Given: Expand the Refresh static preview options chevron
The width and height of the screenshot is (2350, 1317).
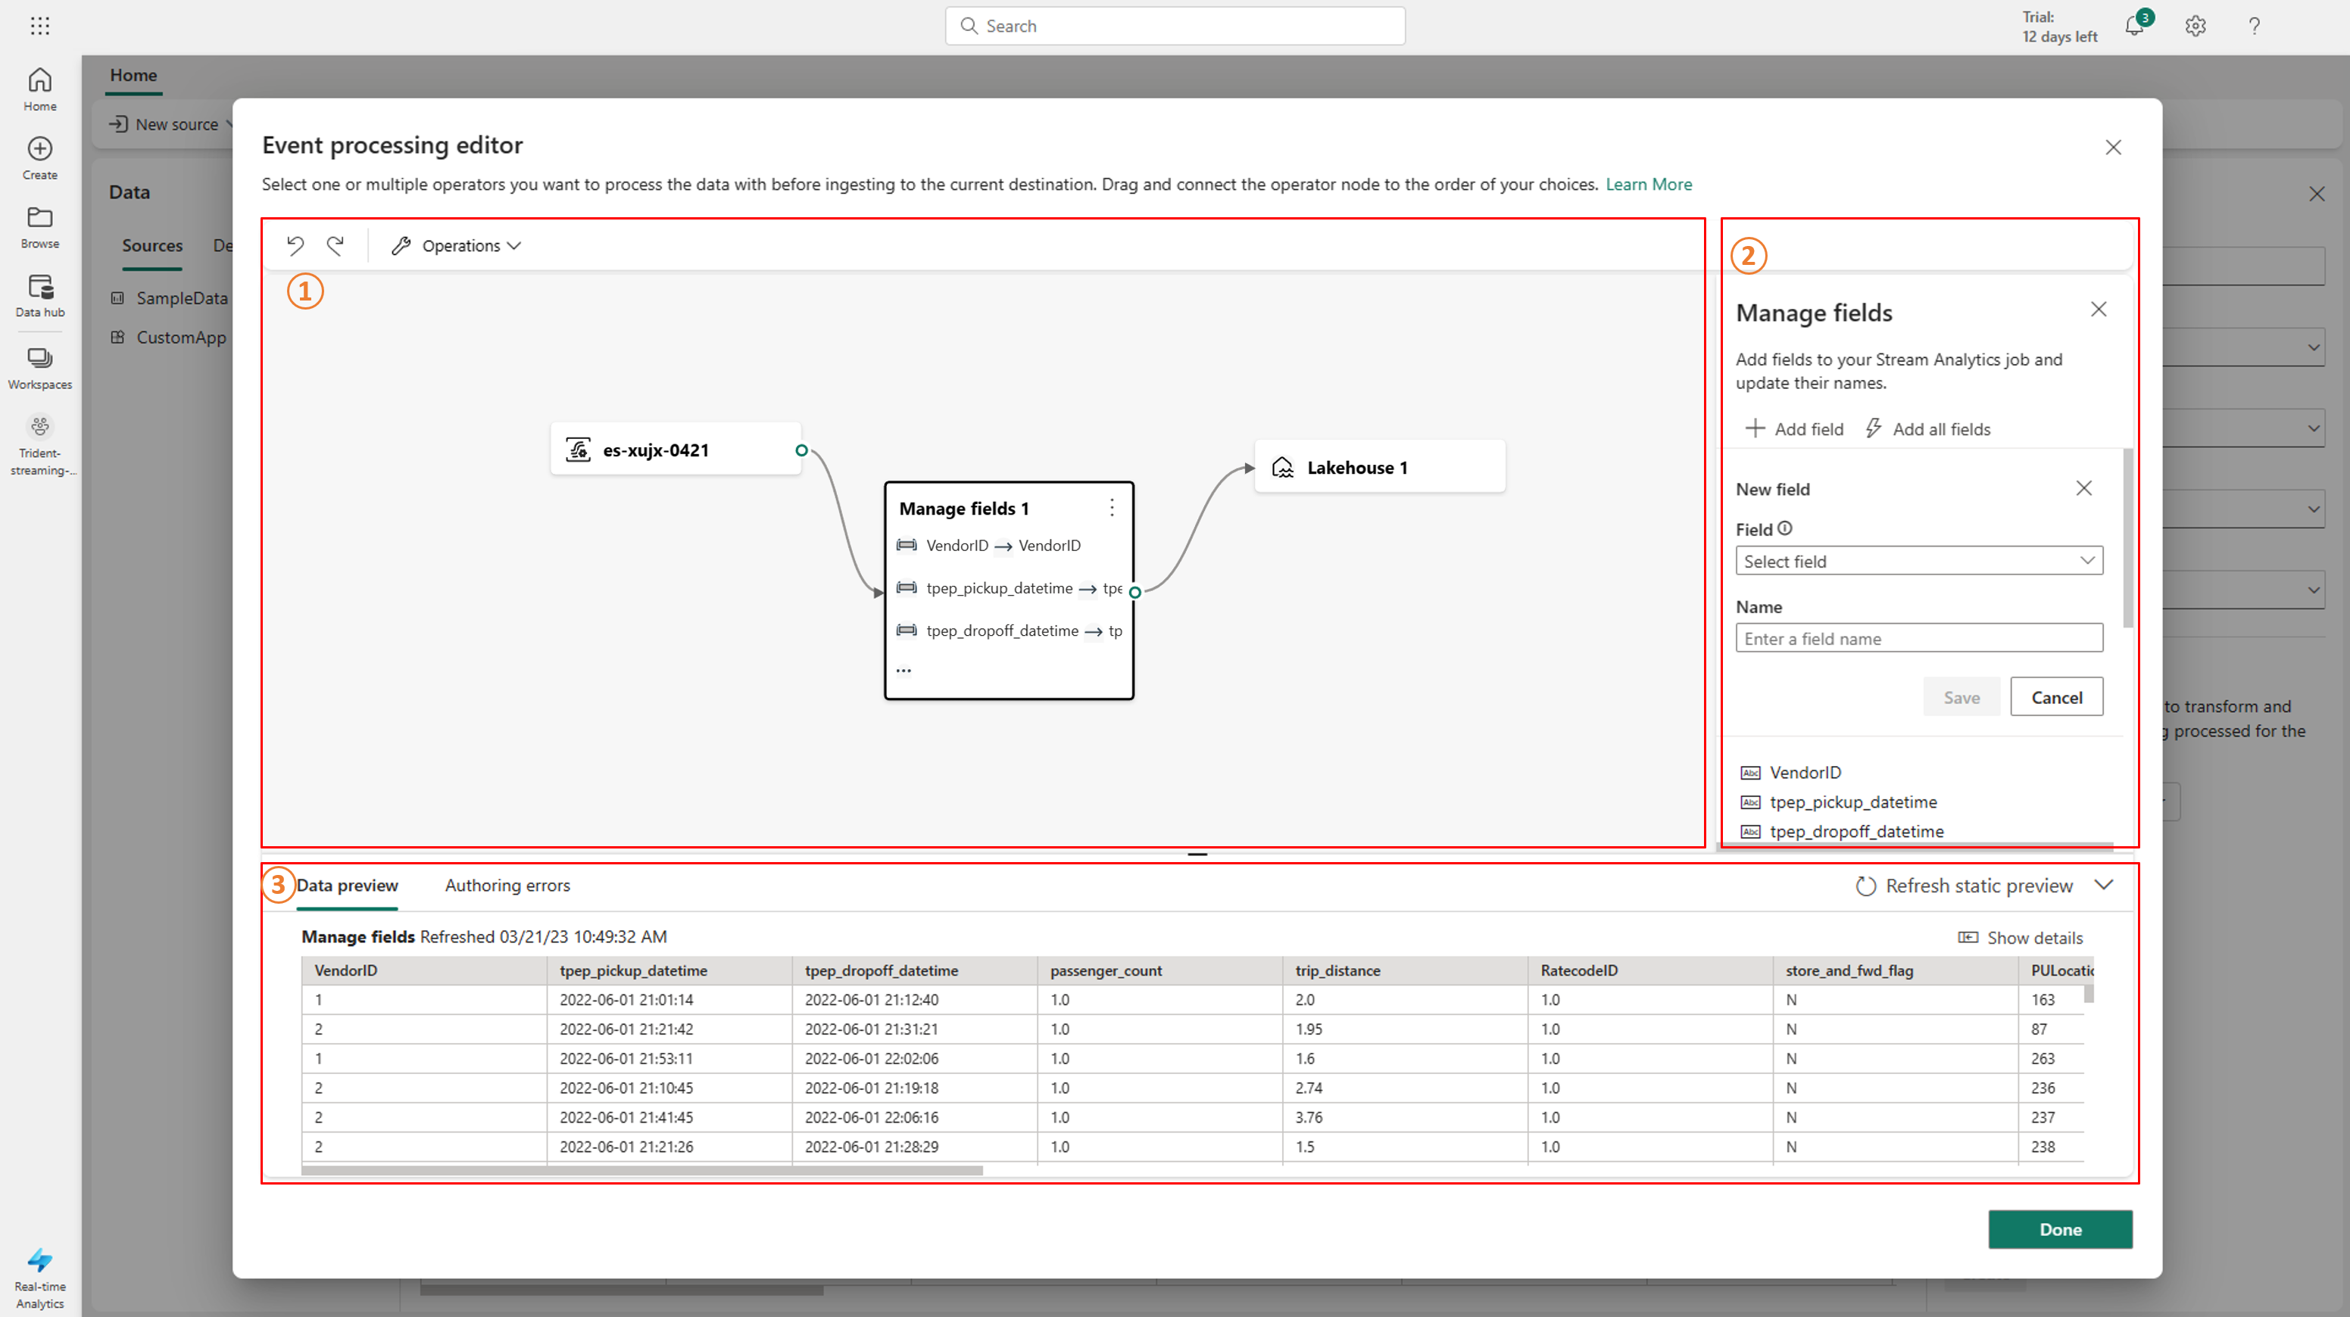Looking at the screenshot, I should pyautogui.click(x=2104, y=885).
